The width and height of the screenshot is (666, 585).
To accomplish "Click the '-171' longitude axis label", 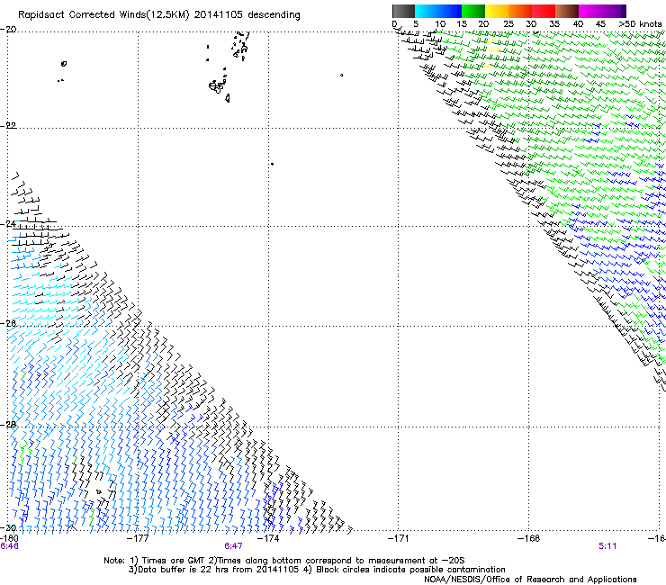I will (x=399, y=538).
